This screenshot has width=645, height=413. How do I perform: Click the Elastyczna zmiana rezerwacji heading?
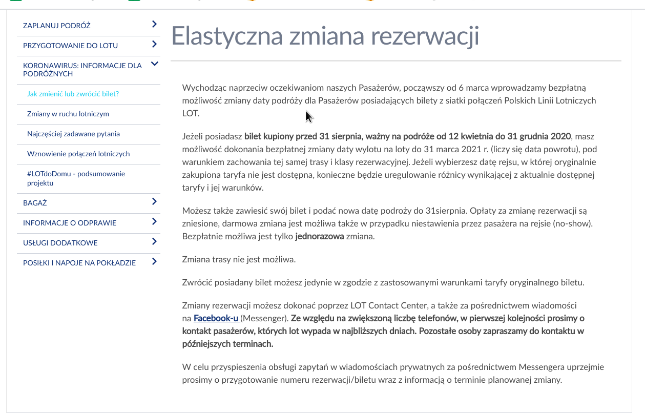(x=325, y=35)
